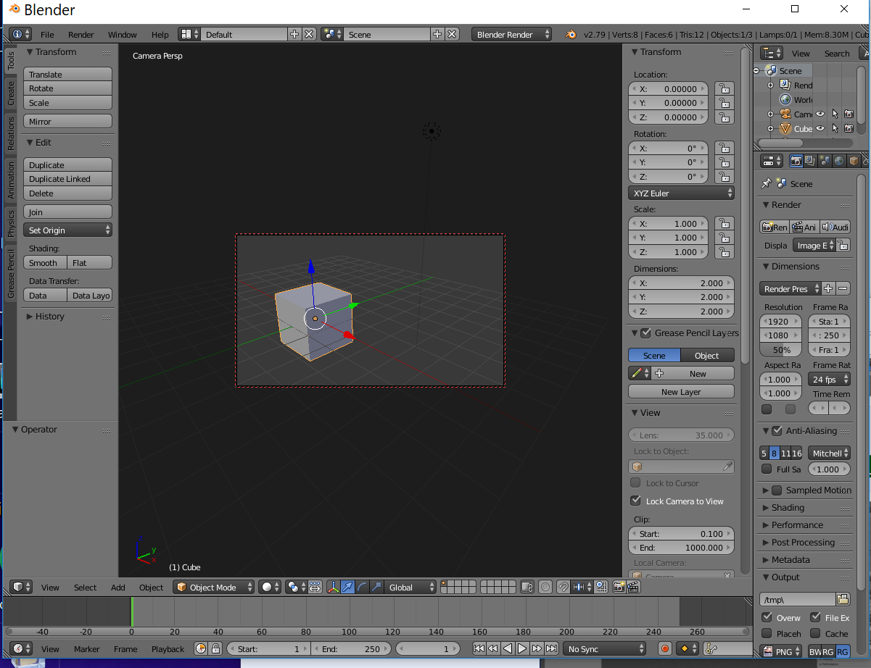The width and height of the screenshot is (871, 668).
Task: Toggle Cube renderability camera icon in outliner
Action: [x=849, y=128]
